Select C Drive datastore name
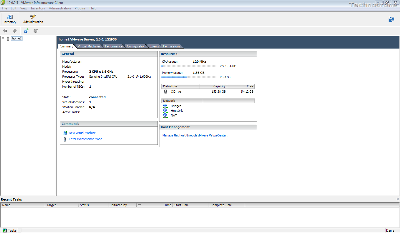Viewport: 400px width, 233px height. pyautogui.click(x=176, y=92)
